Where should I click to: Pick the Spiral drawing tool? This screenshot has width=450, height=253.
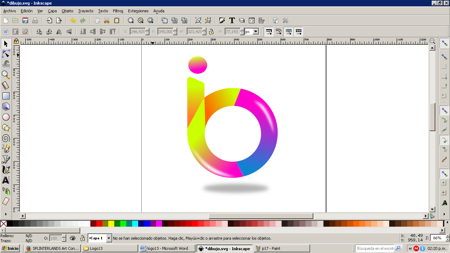pos(6,138)
